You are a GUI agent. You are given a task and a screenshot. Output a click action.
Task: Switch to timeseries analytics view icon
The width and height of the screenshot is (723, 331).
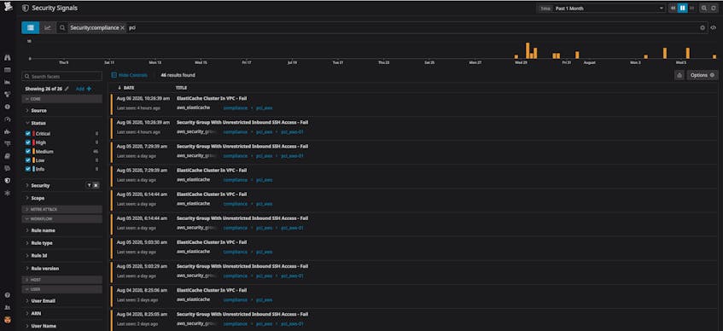[48, 27]
